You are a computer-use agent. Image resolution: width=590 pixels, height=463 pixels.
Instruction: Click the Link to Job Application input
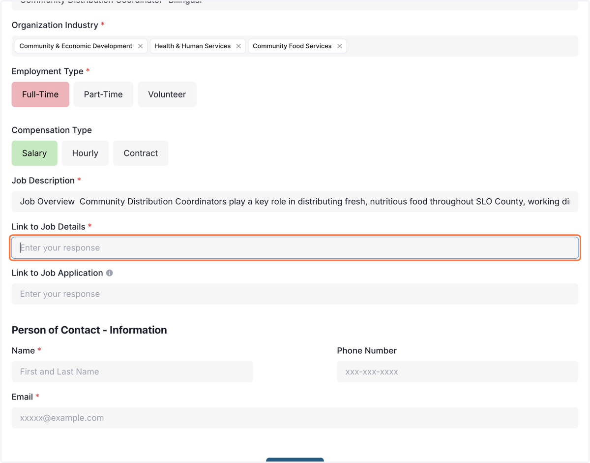pos(295,294)
